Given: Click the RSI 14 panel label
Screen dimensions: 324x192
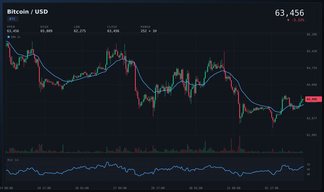Looking at the screenshot, I should [x=13, y=160].
